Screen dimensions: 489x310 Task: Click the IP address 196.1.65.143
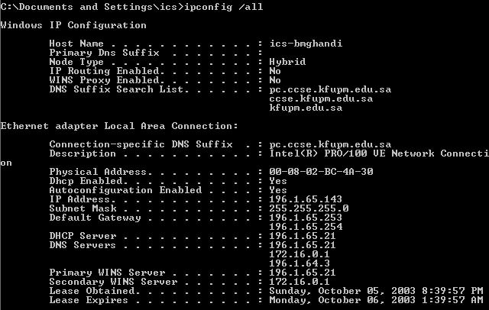pos(306,199)
